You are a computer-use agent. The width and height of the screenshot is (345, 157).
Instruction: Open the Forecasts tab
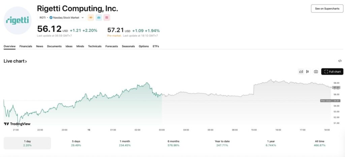pyautogui.click(x=112, y=46)
